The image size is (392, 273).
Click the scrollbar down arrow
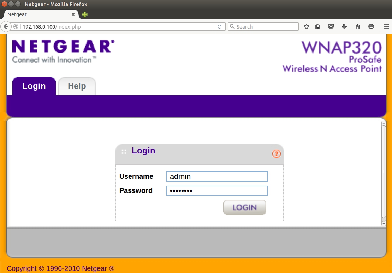click(x=383, y=224)
